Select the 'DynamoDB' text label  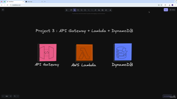[x=122, y=65]
